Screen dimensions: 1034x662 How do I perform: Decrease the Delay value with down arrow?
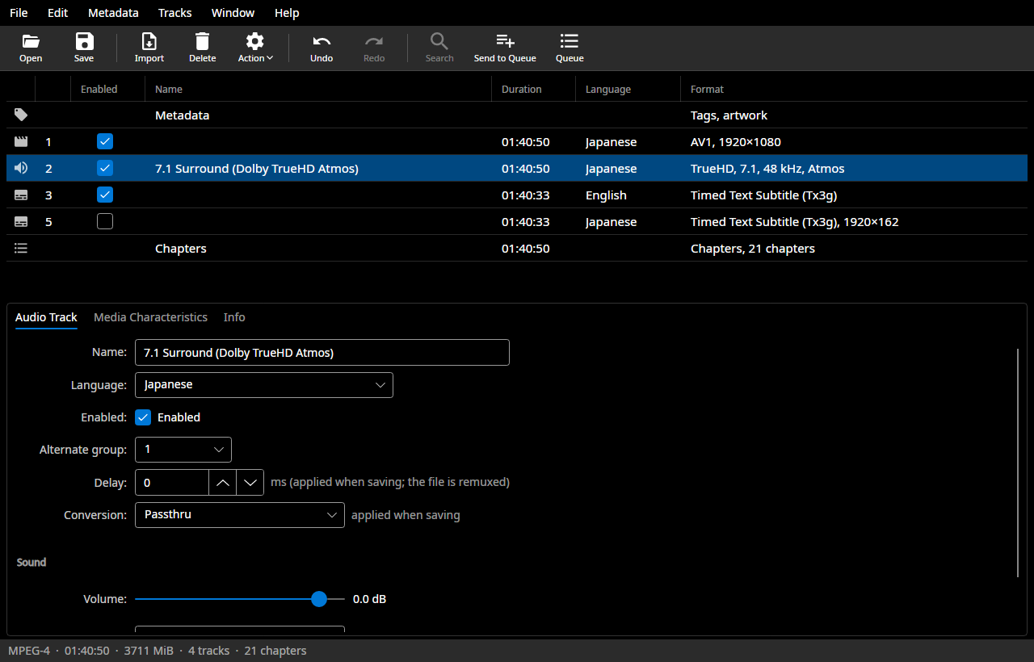click(x=250, y=483)
